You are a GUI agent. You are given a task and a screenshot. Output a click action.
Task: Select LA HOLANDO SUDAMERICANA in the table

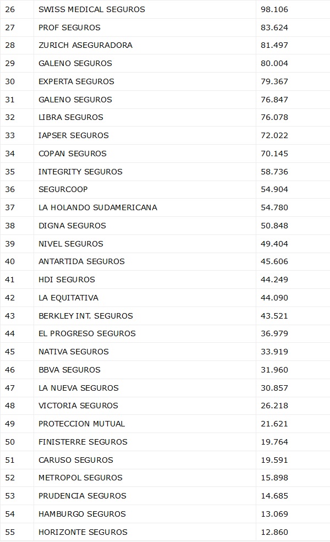pos(98,207)
